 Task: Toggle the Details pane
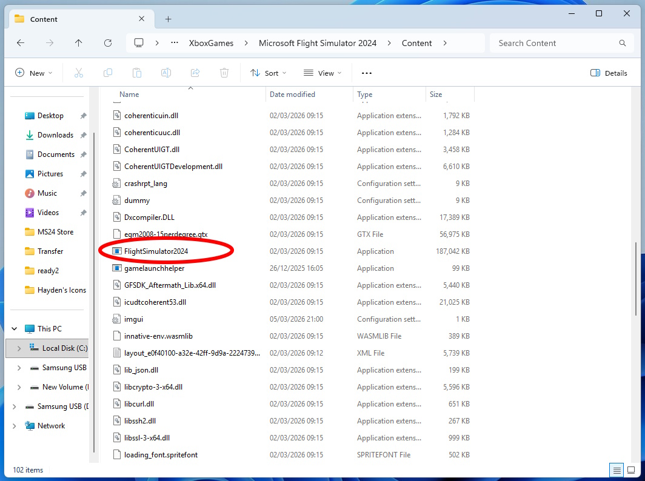609,73
